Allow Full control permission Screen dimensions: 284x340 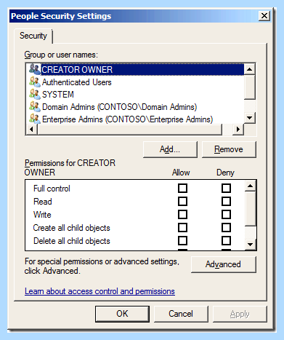click(182, 188)
